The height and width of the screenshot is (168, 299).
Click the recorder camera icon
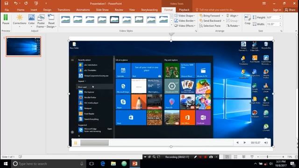click(211, 157)
